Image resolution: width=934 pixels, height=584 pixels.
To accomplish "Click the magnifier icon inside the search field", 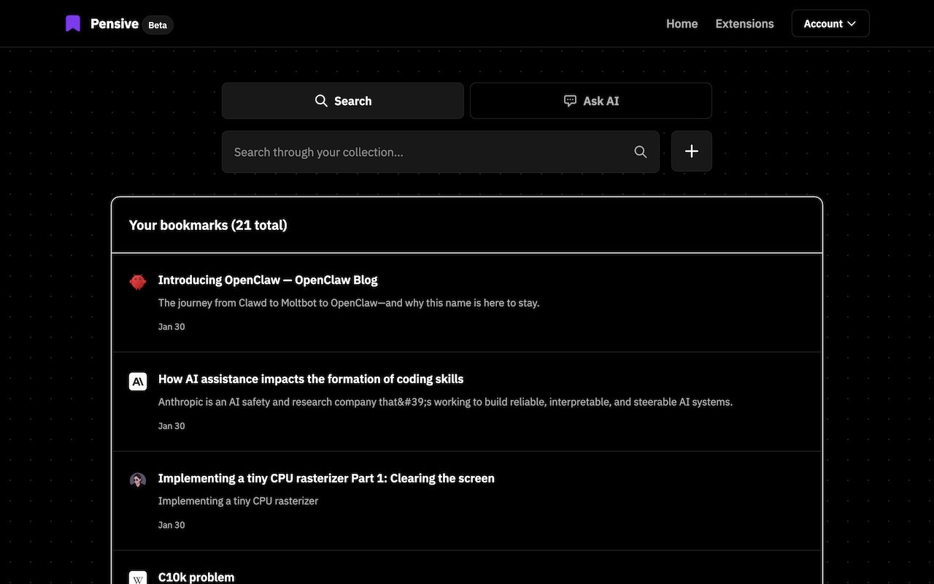I will (641, 152).
